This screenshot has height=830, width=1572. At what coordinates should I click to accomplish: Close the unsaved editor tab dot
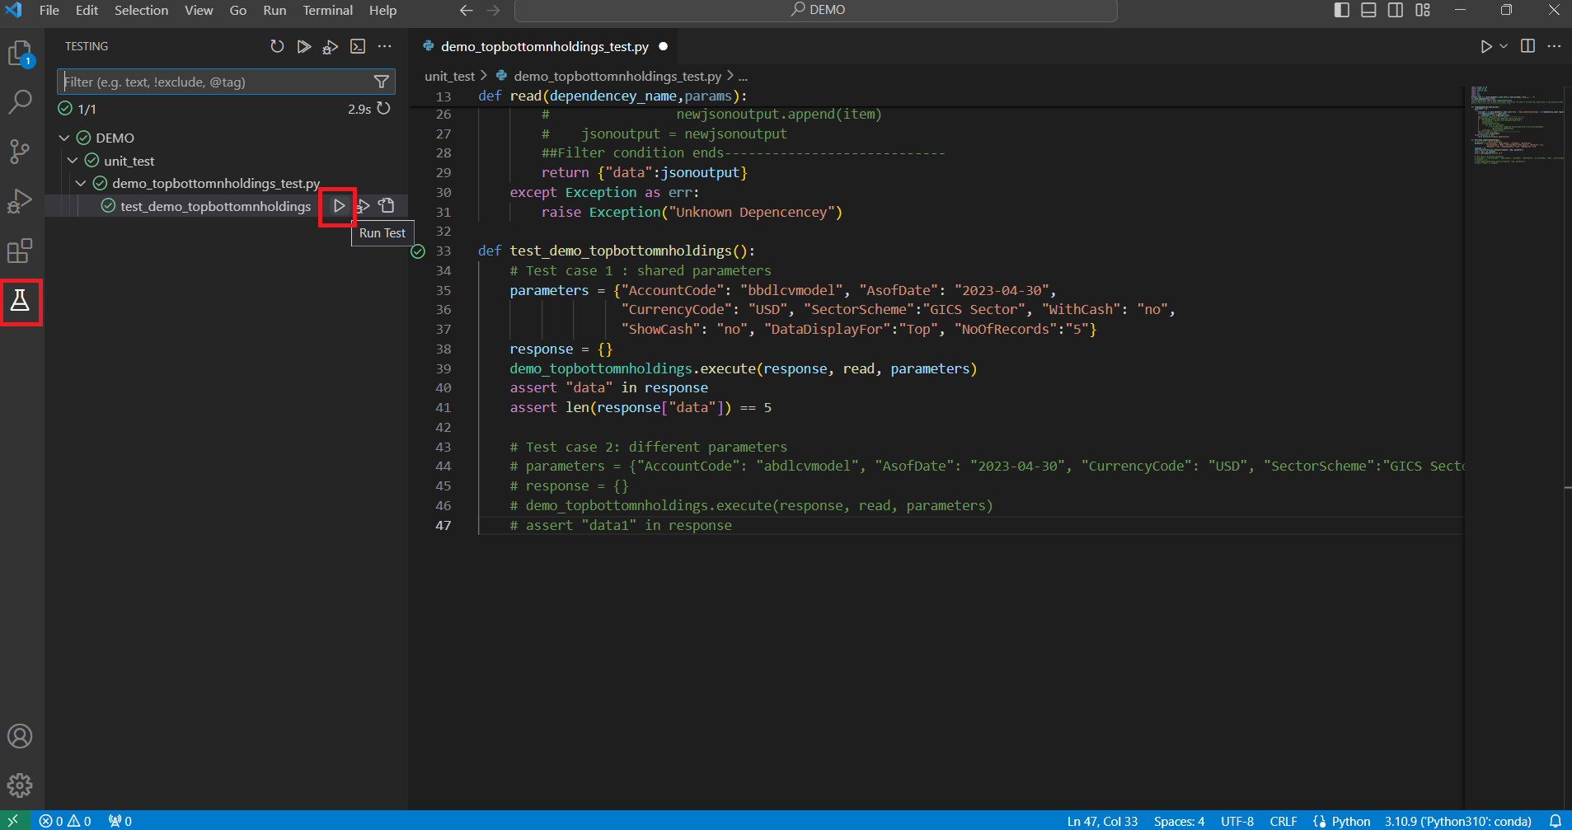coord(663,46)
